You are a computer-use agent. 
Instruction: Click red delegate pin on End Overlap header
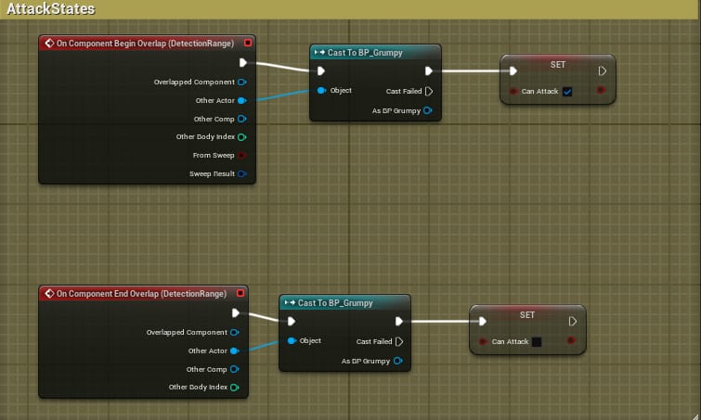point(239,294)
